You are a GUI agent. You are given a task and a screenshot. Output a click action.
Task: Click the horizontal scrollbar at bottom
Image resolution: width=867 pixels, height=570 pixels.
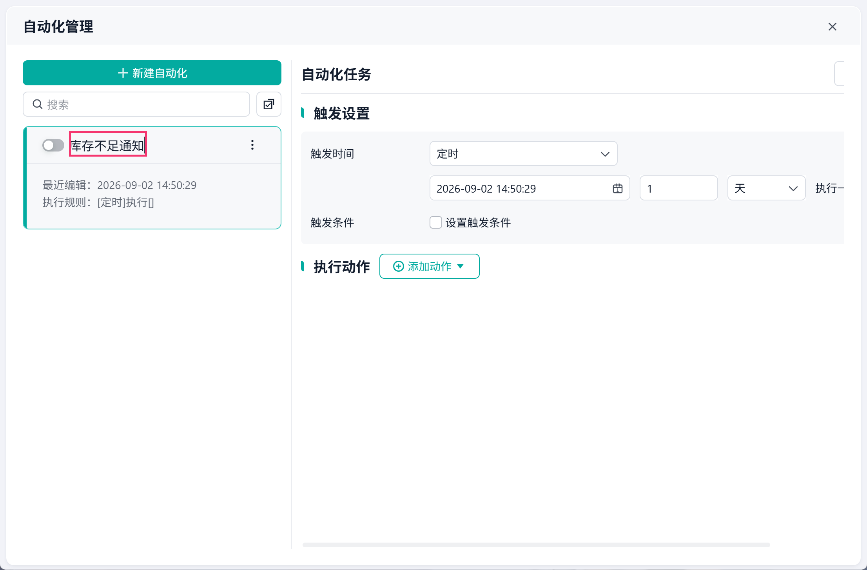tap(536, 545)
